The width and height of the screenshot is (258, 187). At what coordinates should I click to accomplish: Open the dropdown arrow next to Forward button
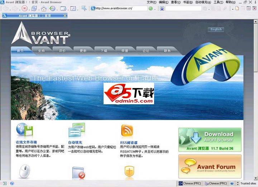pyautogui.click(x=19, y=10)
